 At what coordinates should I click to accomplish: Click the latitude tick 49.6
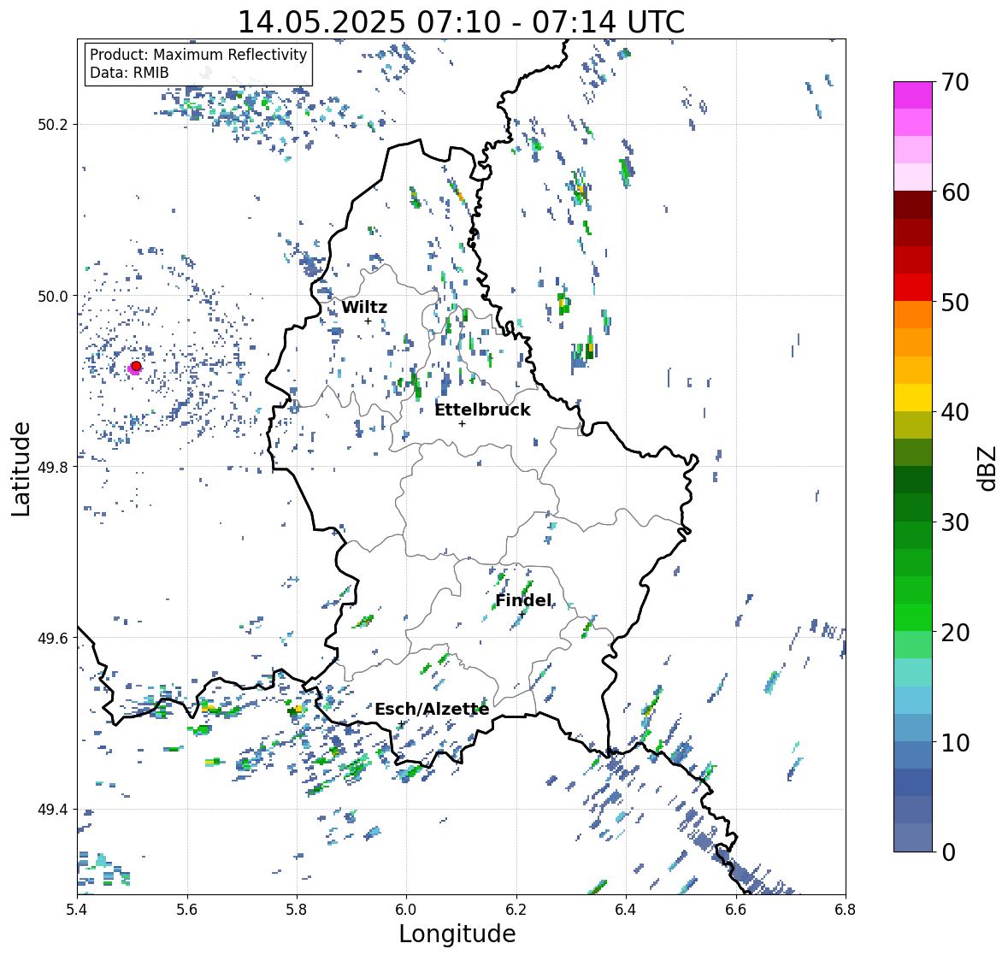(52, 638)
